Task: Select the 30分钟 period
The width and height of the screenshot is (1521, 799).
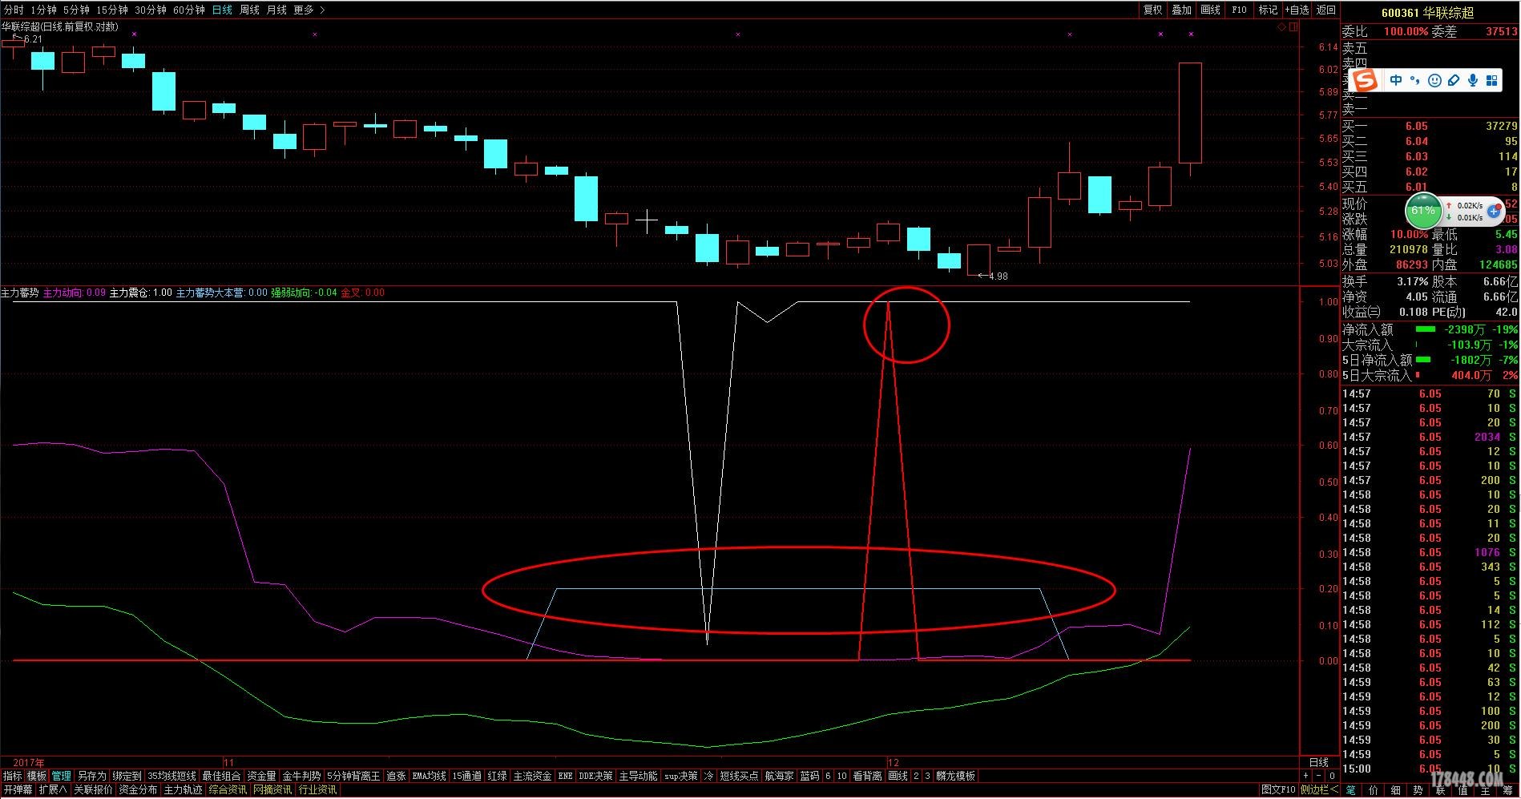Action: (151, 10)
